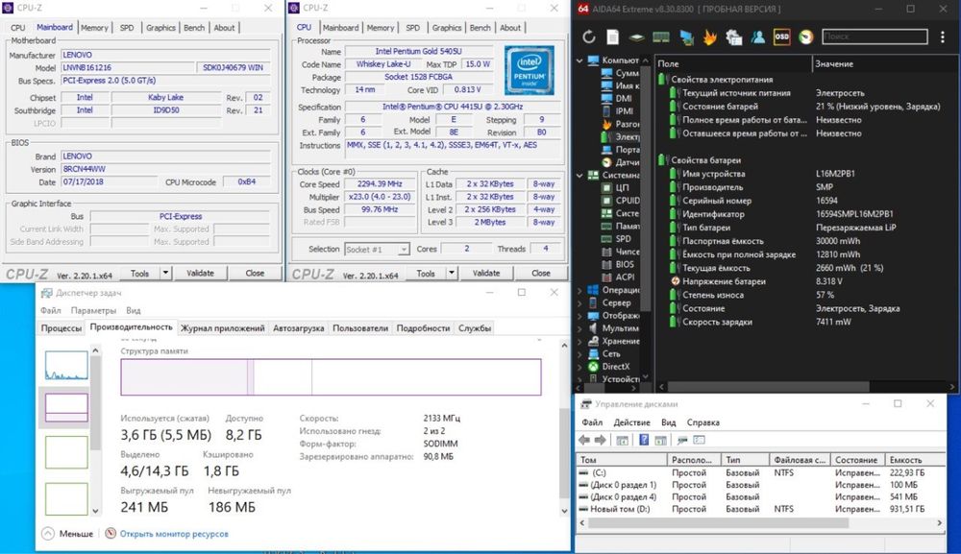Open the Memory tab in the right CPU-Z
The height and width of the screenshot is (554, 961).
pyautogui.click(x=381, y=28)
